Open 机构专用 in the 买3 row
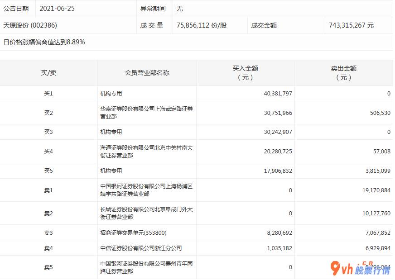 click(111, 132)
